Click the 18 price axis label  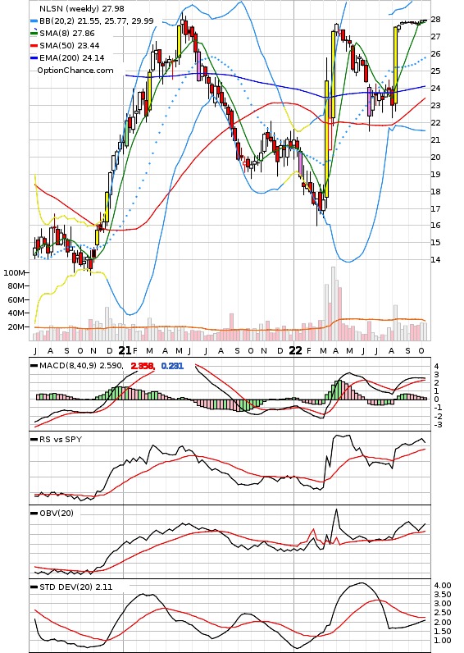click(435, 192)
